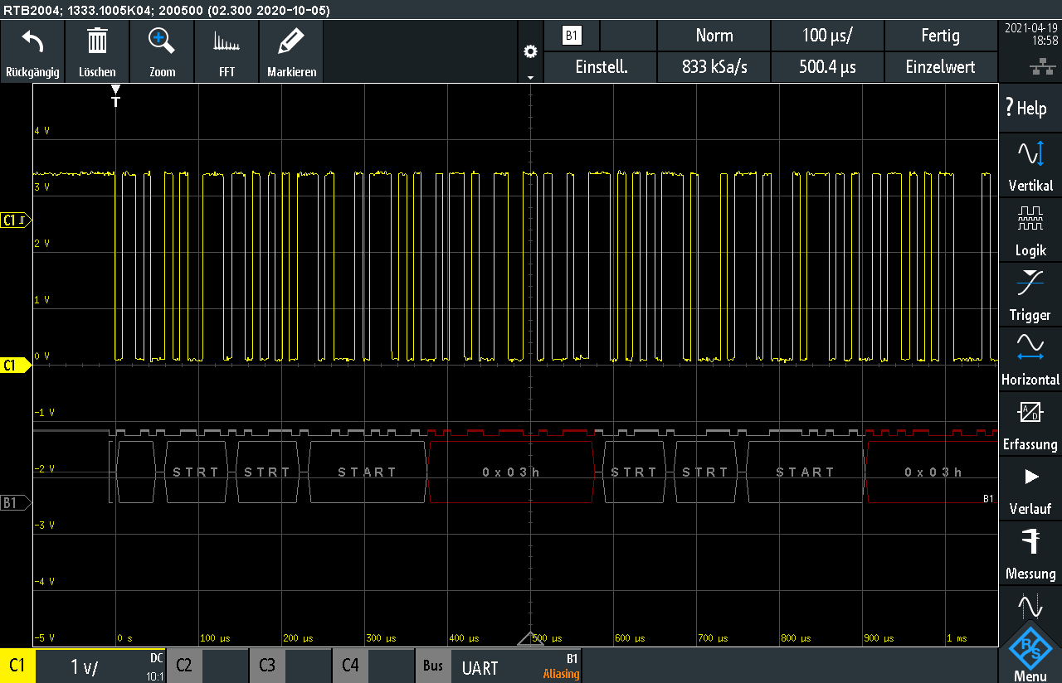This screenshot has height=683, width=1062.
Task: Click the date and time display
Action: coord(1030,34)
